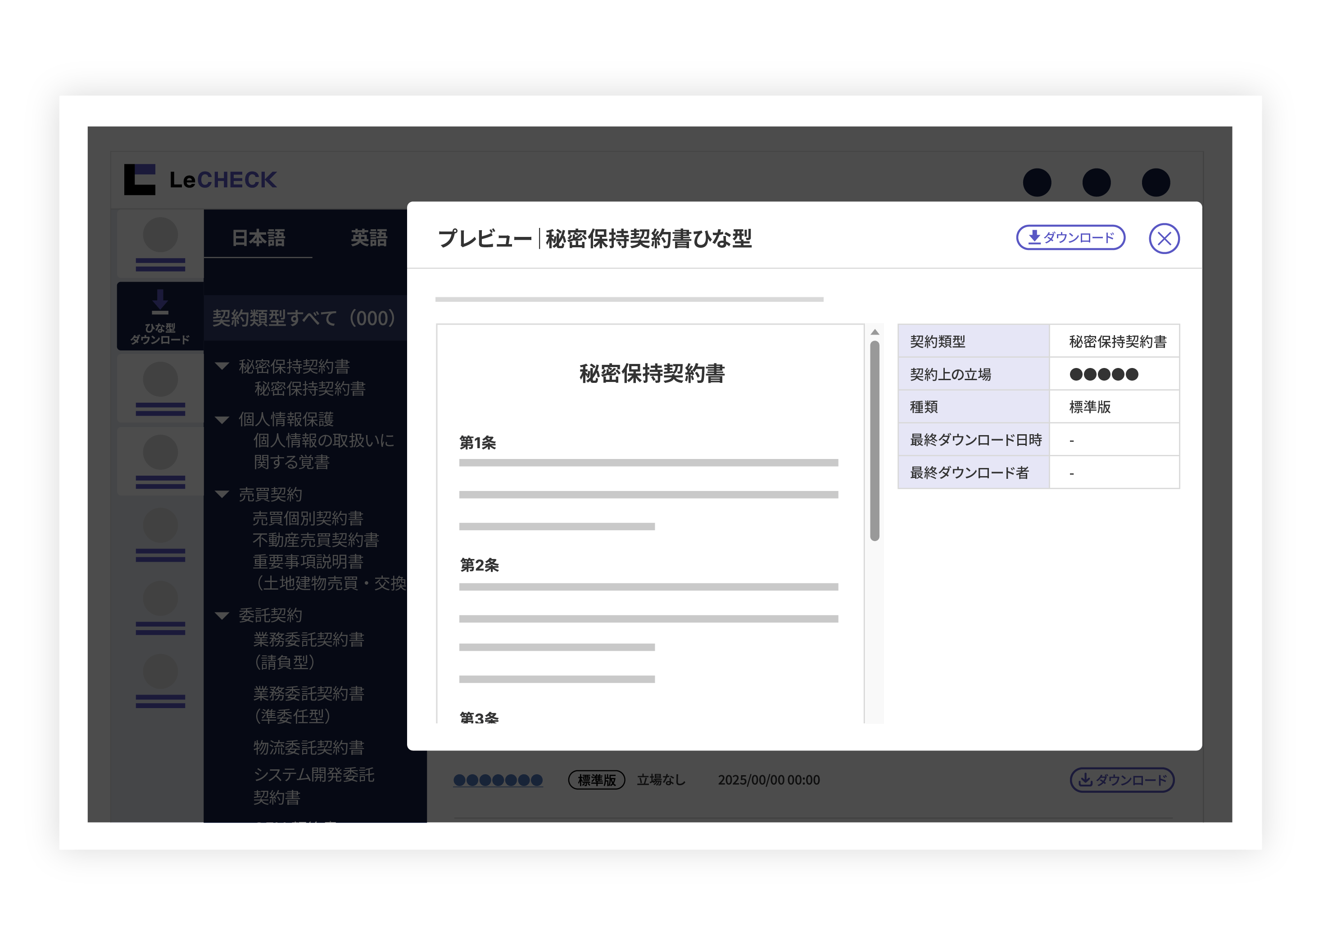This screenshot has width=1319, height=945.
Task: Click the rightmost dark circle header icon
Action: click(x=1155, y=182)
